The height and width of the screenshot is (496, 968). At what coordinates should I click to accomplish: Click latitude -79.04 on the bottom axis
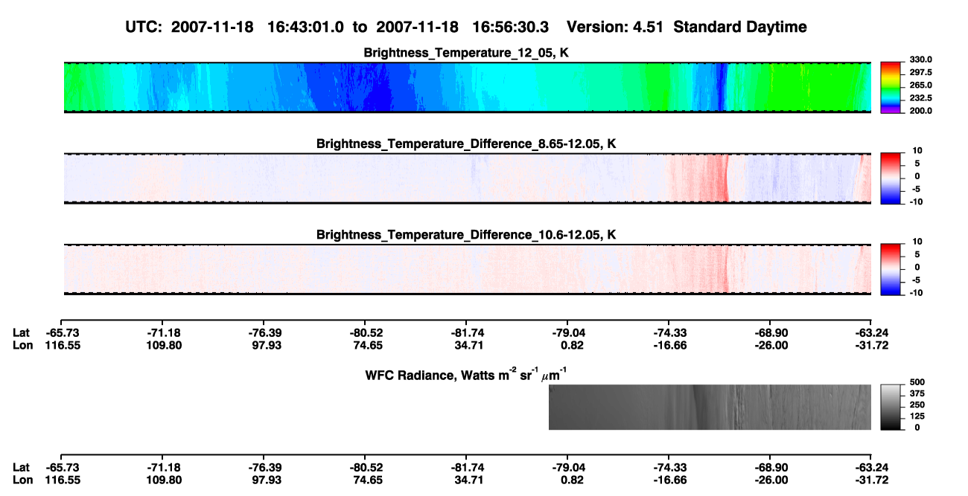567,468
